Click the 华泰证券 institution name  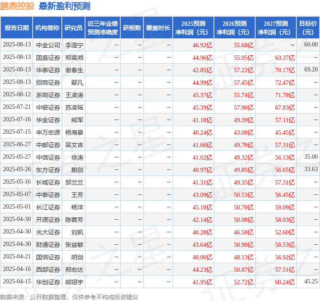(48, 70)
